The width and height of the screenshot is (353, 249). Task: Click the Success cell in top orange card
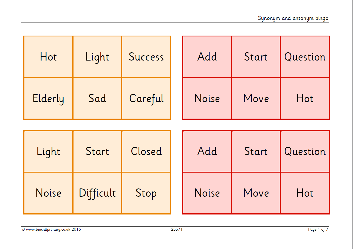point(146,57)
